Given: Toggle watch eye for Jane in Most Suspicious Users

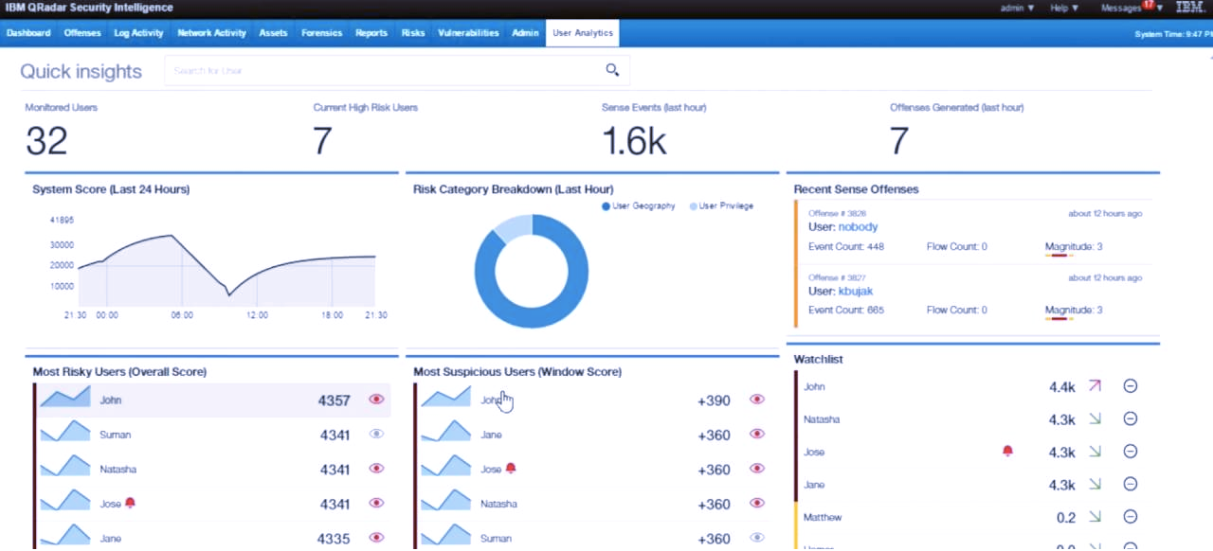Looking at the screenshot, I should (756, 434).
